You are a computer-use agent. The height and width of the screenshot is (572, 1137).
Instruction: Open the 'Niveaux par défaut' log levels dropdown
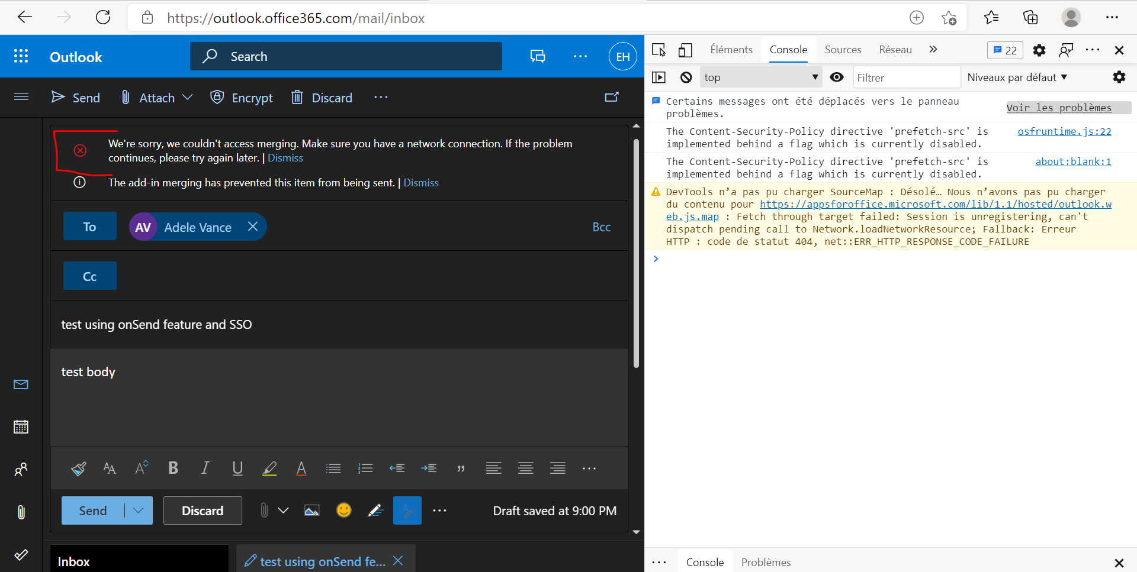1017,77
